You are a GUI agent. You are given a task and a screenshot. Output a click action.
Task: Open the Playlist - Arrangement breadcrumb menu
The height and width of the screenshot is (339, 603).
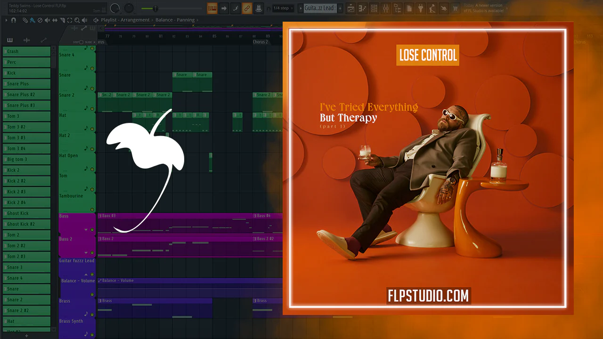pyautogui.click(x=125, y=20)
